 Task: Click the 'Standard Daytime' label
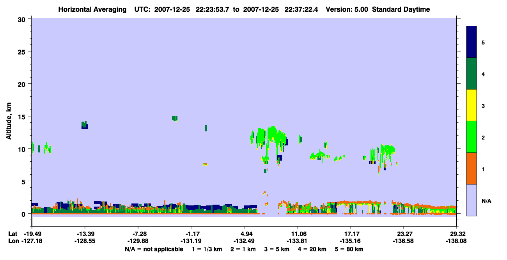[x=401, y=9]
